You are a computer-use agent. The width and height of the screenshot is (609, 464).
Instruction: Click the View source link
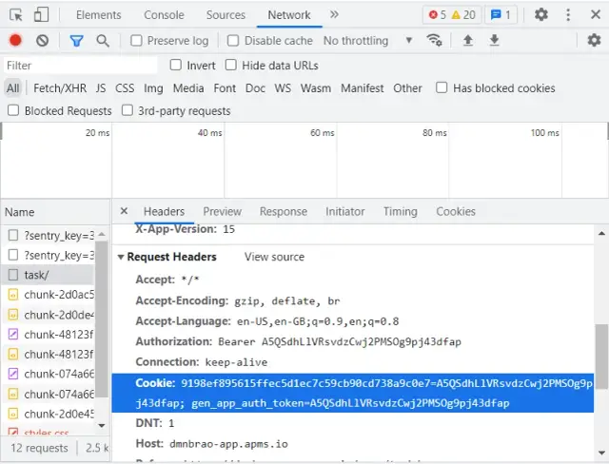pyautogui.click(x=274, y=257)
